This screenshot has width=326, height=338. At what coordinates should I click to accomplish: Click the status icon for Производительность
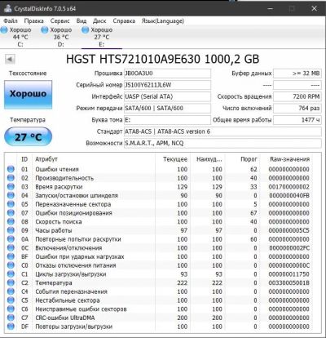[11, 178]
